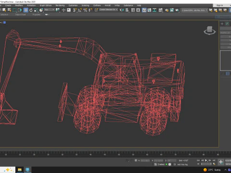The image size is (231, 173).
Task: Click the first project folder icon after path
Action: click(x=211, y=10)
